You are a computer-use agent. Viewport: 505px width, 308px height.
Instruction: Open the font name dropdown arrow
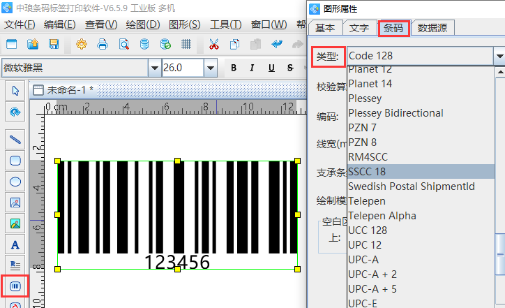pos(155,68)
